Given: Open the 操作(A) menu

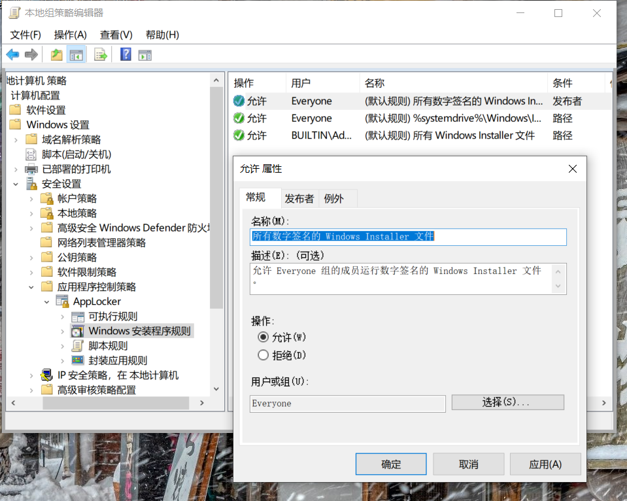Looking at the screenshot, I should pyautogui.click(x=70, y=35).
